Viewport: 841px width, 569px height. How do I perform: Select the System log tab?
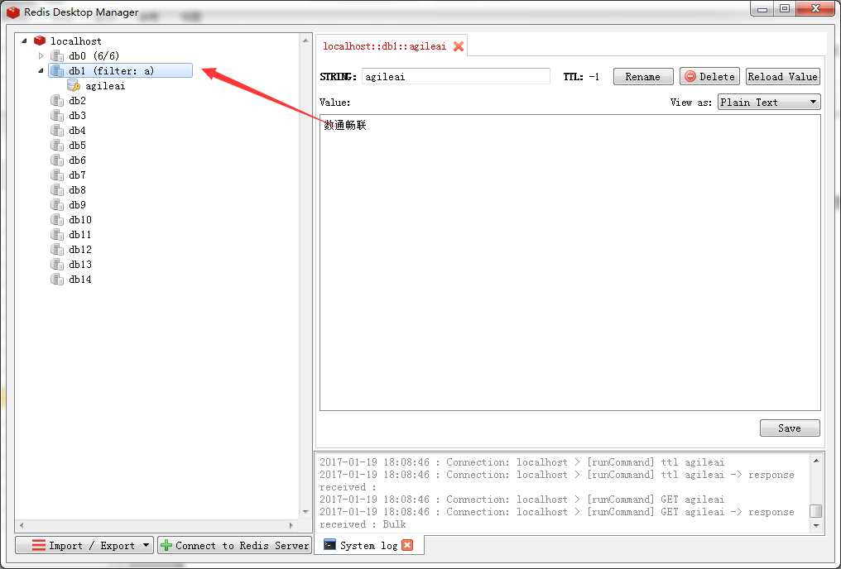368,545
